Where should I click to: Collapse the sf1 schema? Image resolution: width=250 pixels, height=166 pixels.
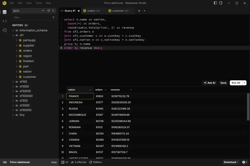(13, 35)
